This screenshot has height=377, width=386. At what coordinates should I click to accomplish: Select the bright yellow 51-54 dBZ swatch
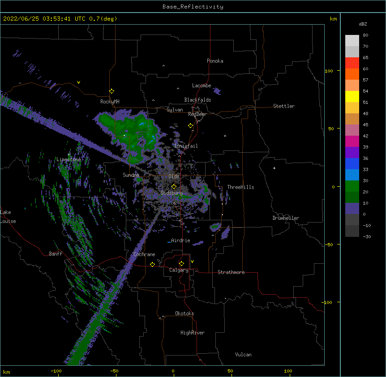[x=352, y=96]
